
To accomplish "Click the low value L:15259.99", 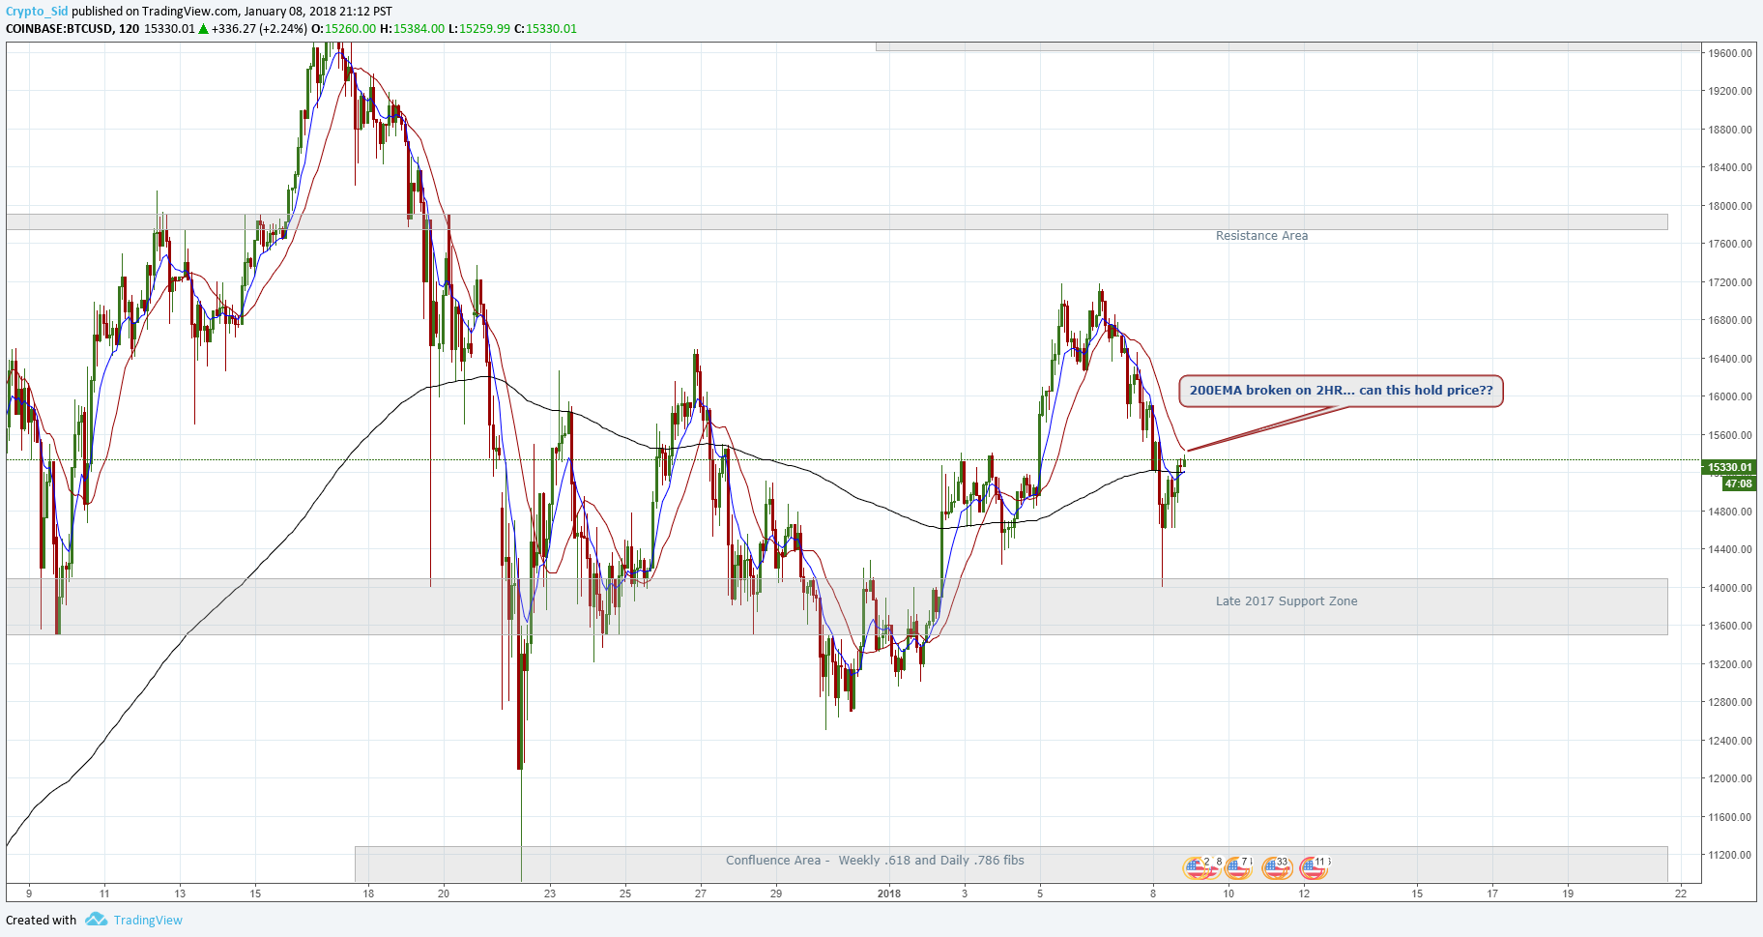I will (x=479, y=29).
